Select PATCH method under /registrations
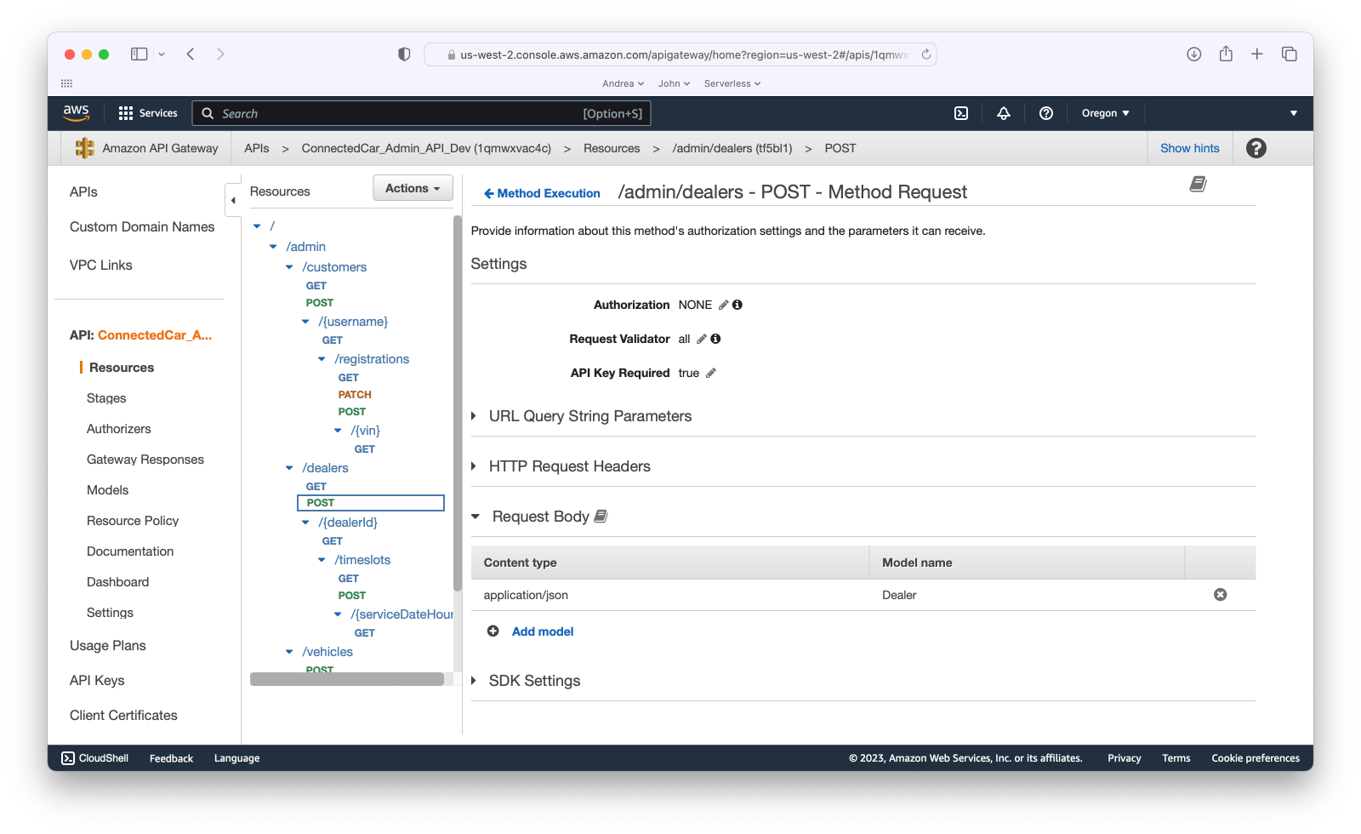Screen dimensions: 1361x834 coord(355,395)
